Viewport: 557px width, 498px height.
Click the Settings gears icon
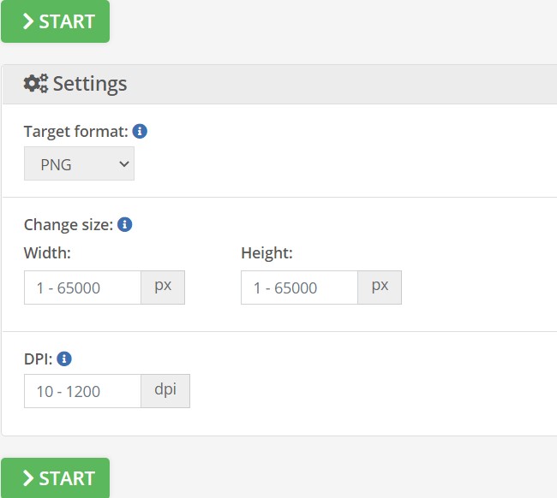pos(35,84)
